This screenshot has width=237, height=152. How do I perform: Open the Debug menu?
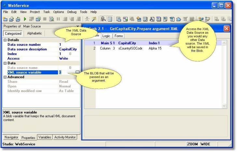point(72,12)
